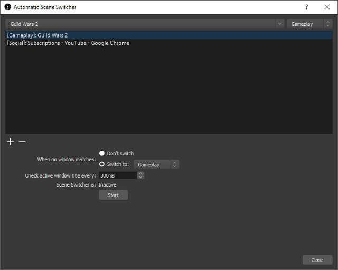Image resolution: width=338 pixels, height=270 pixels.
Task: Click the Inactive status text
Action: pos(107,185)
